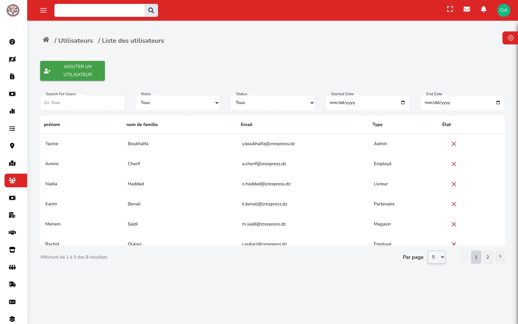Open notifications bell icon
The image size is (518, 324).
pyautogui.click(x=484, y=9)
